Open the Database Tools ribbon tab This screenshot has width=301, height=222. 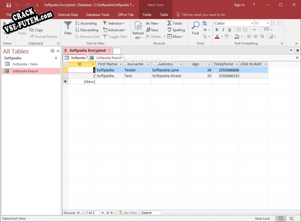97,15
